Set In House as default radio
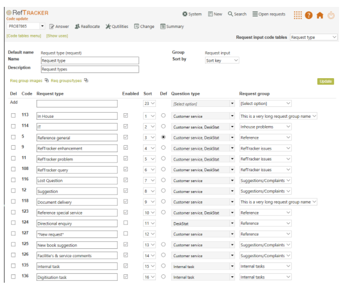The width and height of the screenshot is (346, 297). (163, 115)
